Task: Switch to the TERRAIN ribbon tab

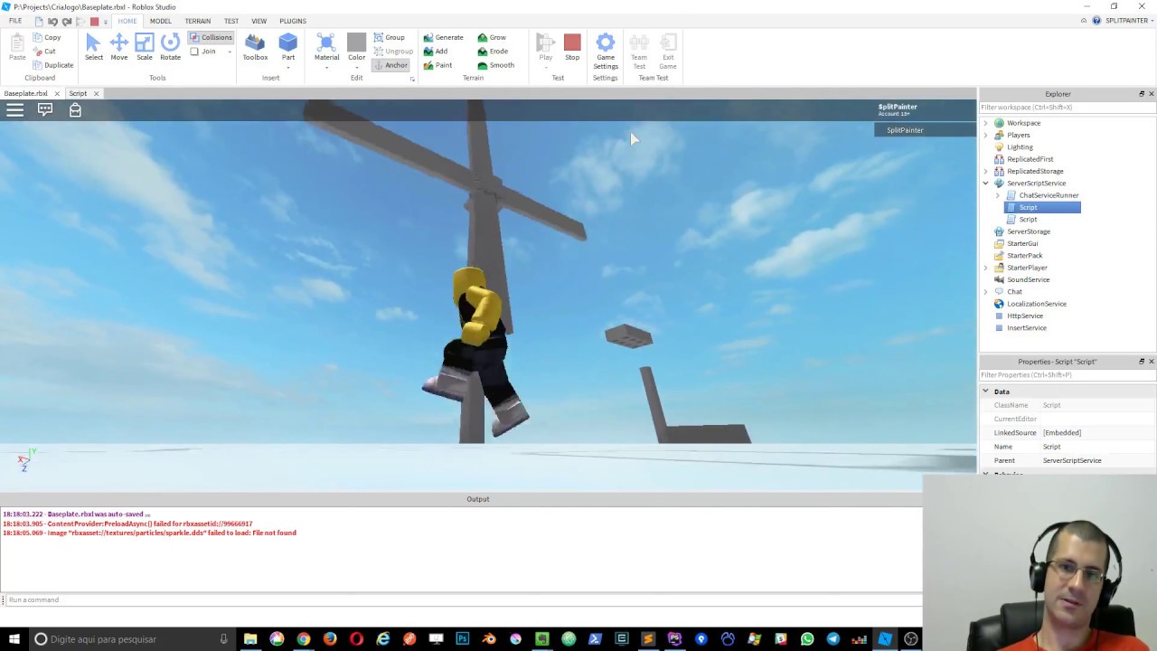Action: pyautogui.click(x=197, y=21)
